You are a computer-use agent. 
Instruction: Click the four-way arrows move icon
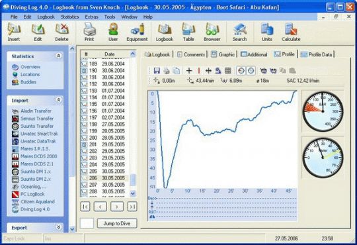pyautogui.click(x=208, y=71)
